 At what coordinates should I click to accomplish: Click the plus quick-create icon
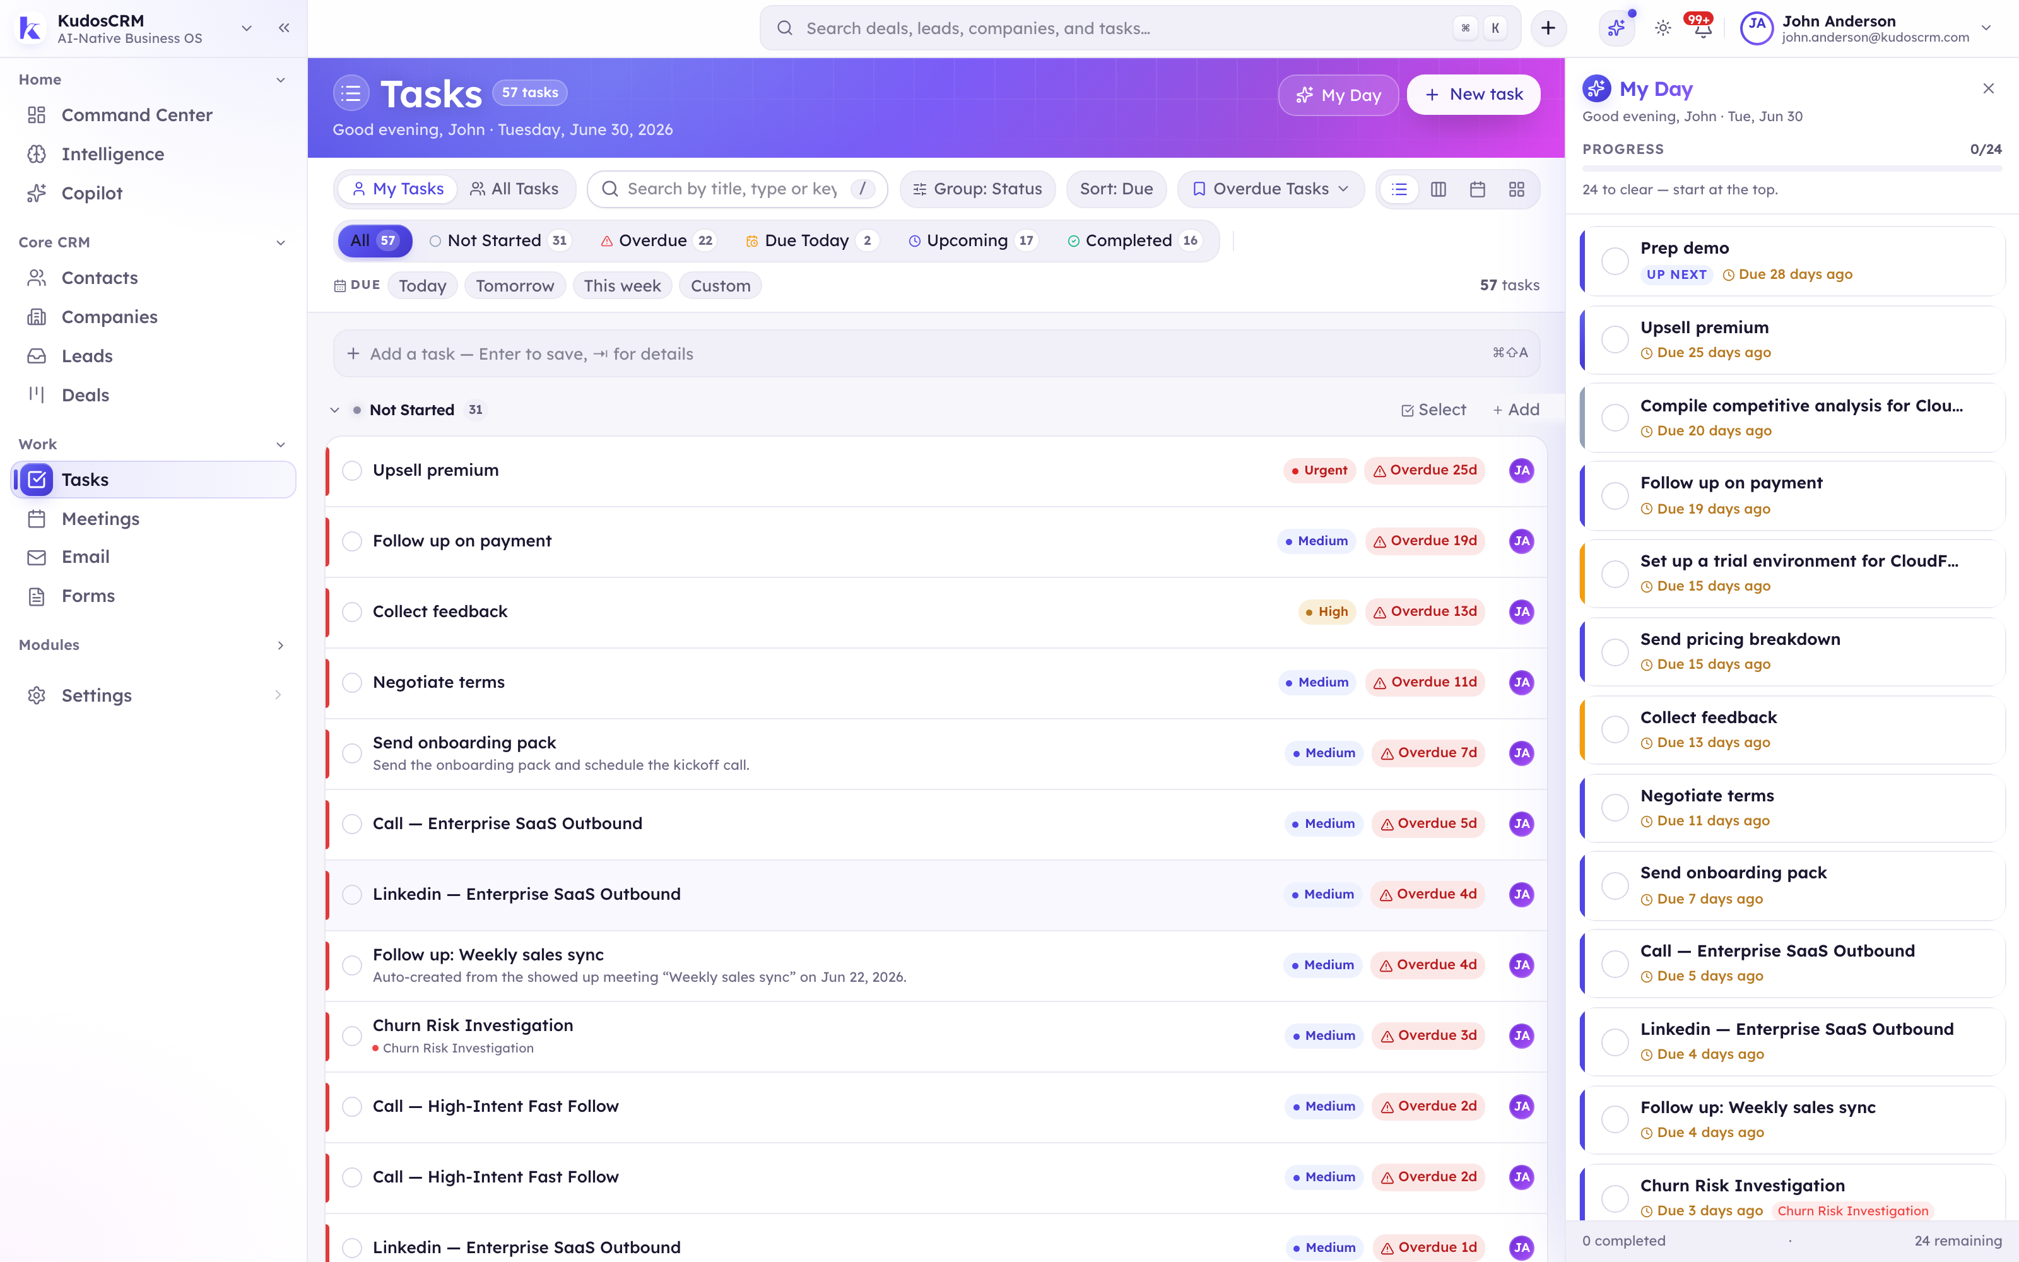point(1548,28)
